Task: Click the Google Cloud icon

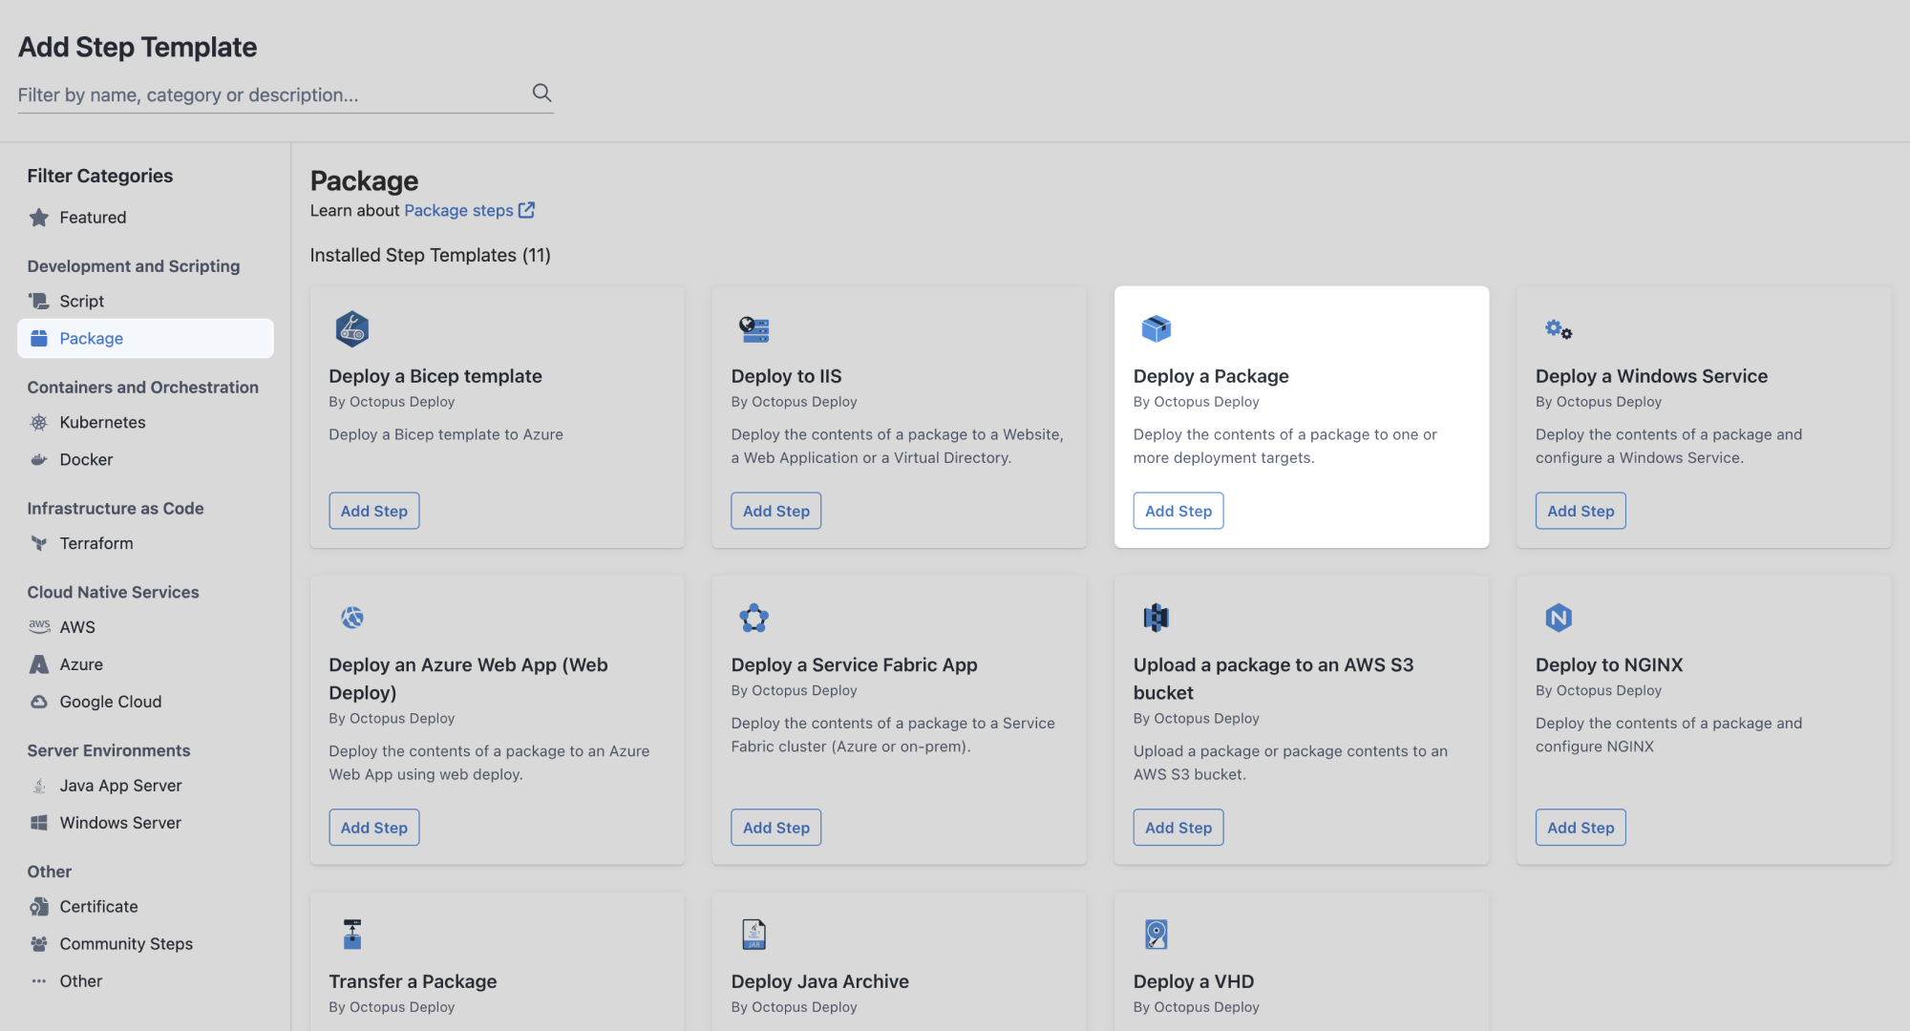Action: [x=39, y=702]
